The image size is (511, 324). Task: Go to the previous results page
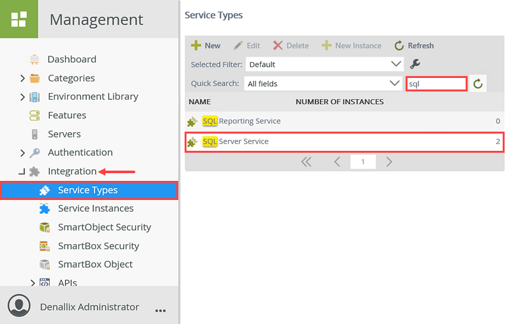(x=337, y=162)
